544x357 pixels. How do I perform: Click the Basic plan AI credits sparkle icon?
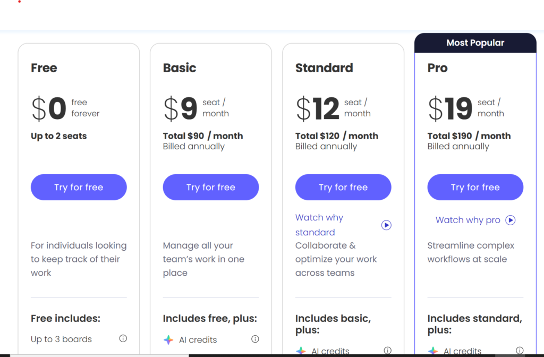pyautogui.click(x=168, y=339)
